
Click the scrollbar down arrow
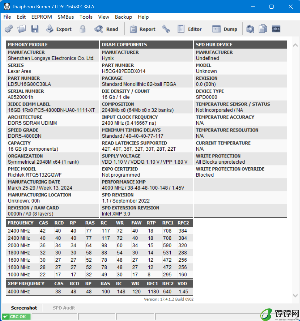295,295
